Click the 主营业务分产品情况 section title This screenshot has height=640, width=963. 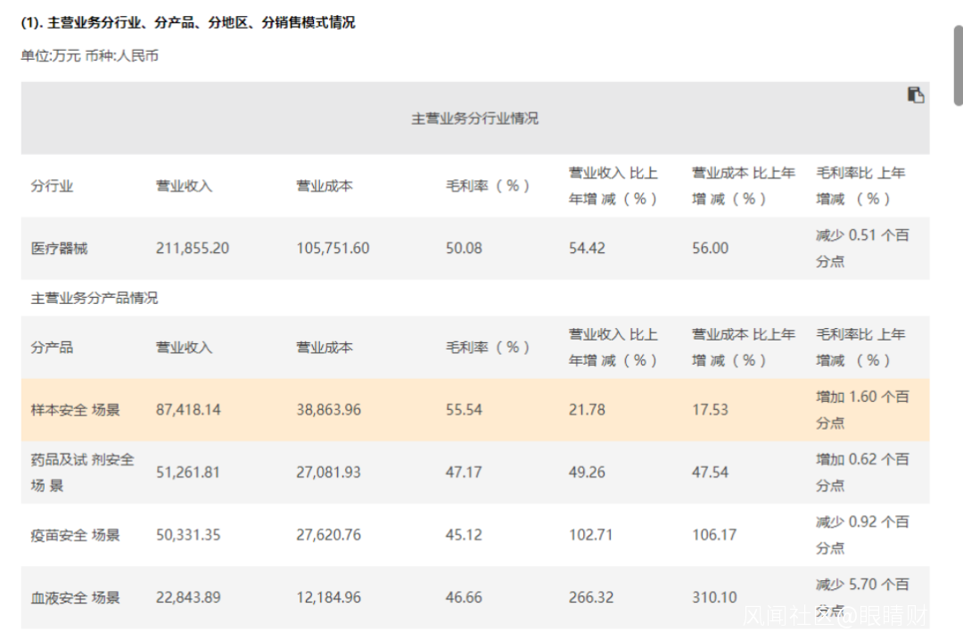tap(94, 298)
